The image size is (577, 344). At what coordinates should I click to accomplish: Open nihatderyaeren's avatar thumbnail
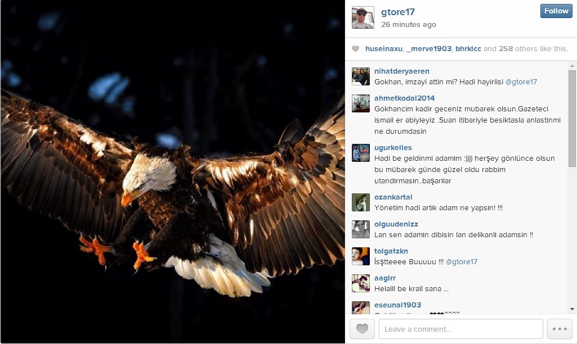[x=361, y=76]
